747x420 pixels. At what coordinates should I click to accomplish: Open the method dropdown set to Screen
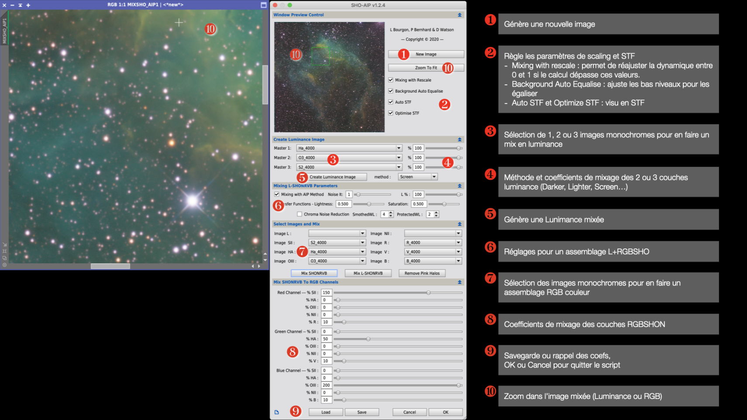point(417,177)
